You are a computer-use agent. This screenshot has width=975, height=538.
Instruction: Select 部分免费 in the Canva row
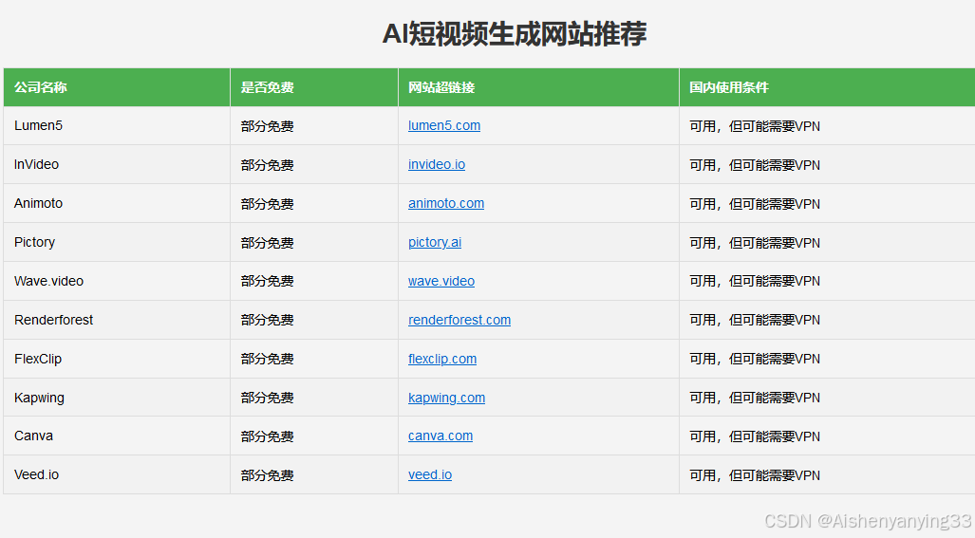(268, 436)
